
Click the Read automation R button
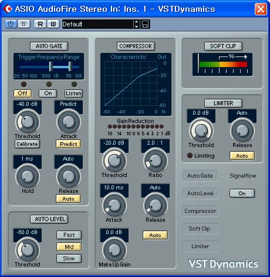(x=40, y=24)
